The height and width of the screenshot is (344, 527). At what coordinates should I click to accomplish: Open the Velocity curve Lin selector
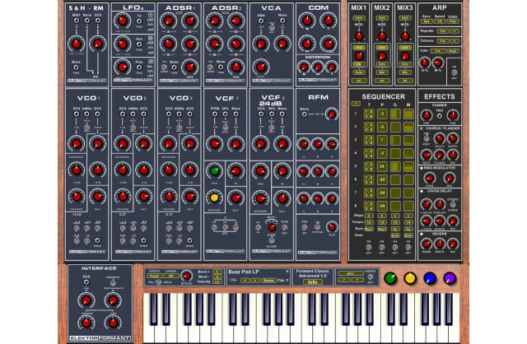coord(217,281)
